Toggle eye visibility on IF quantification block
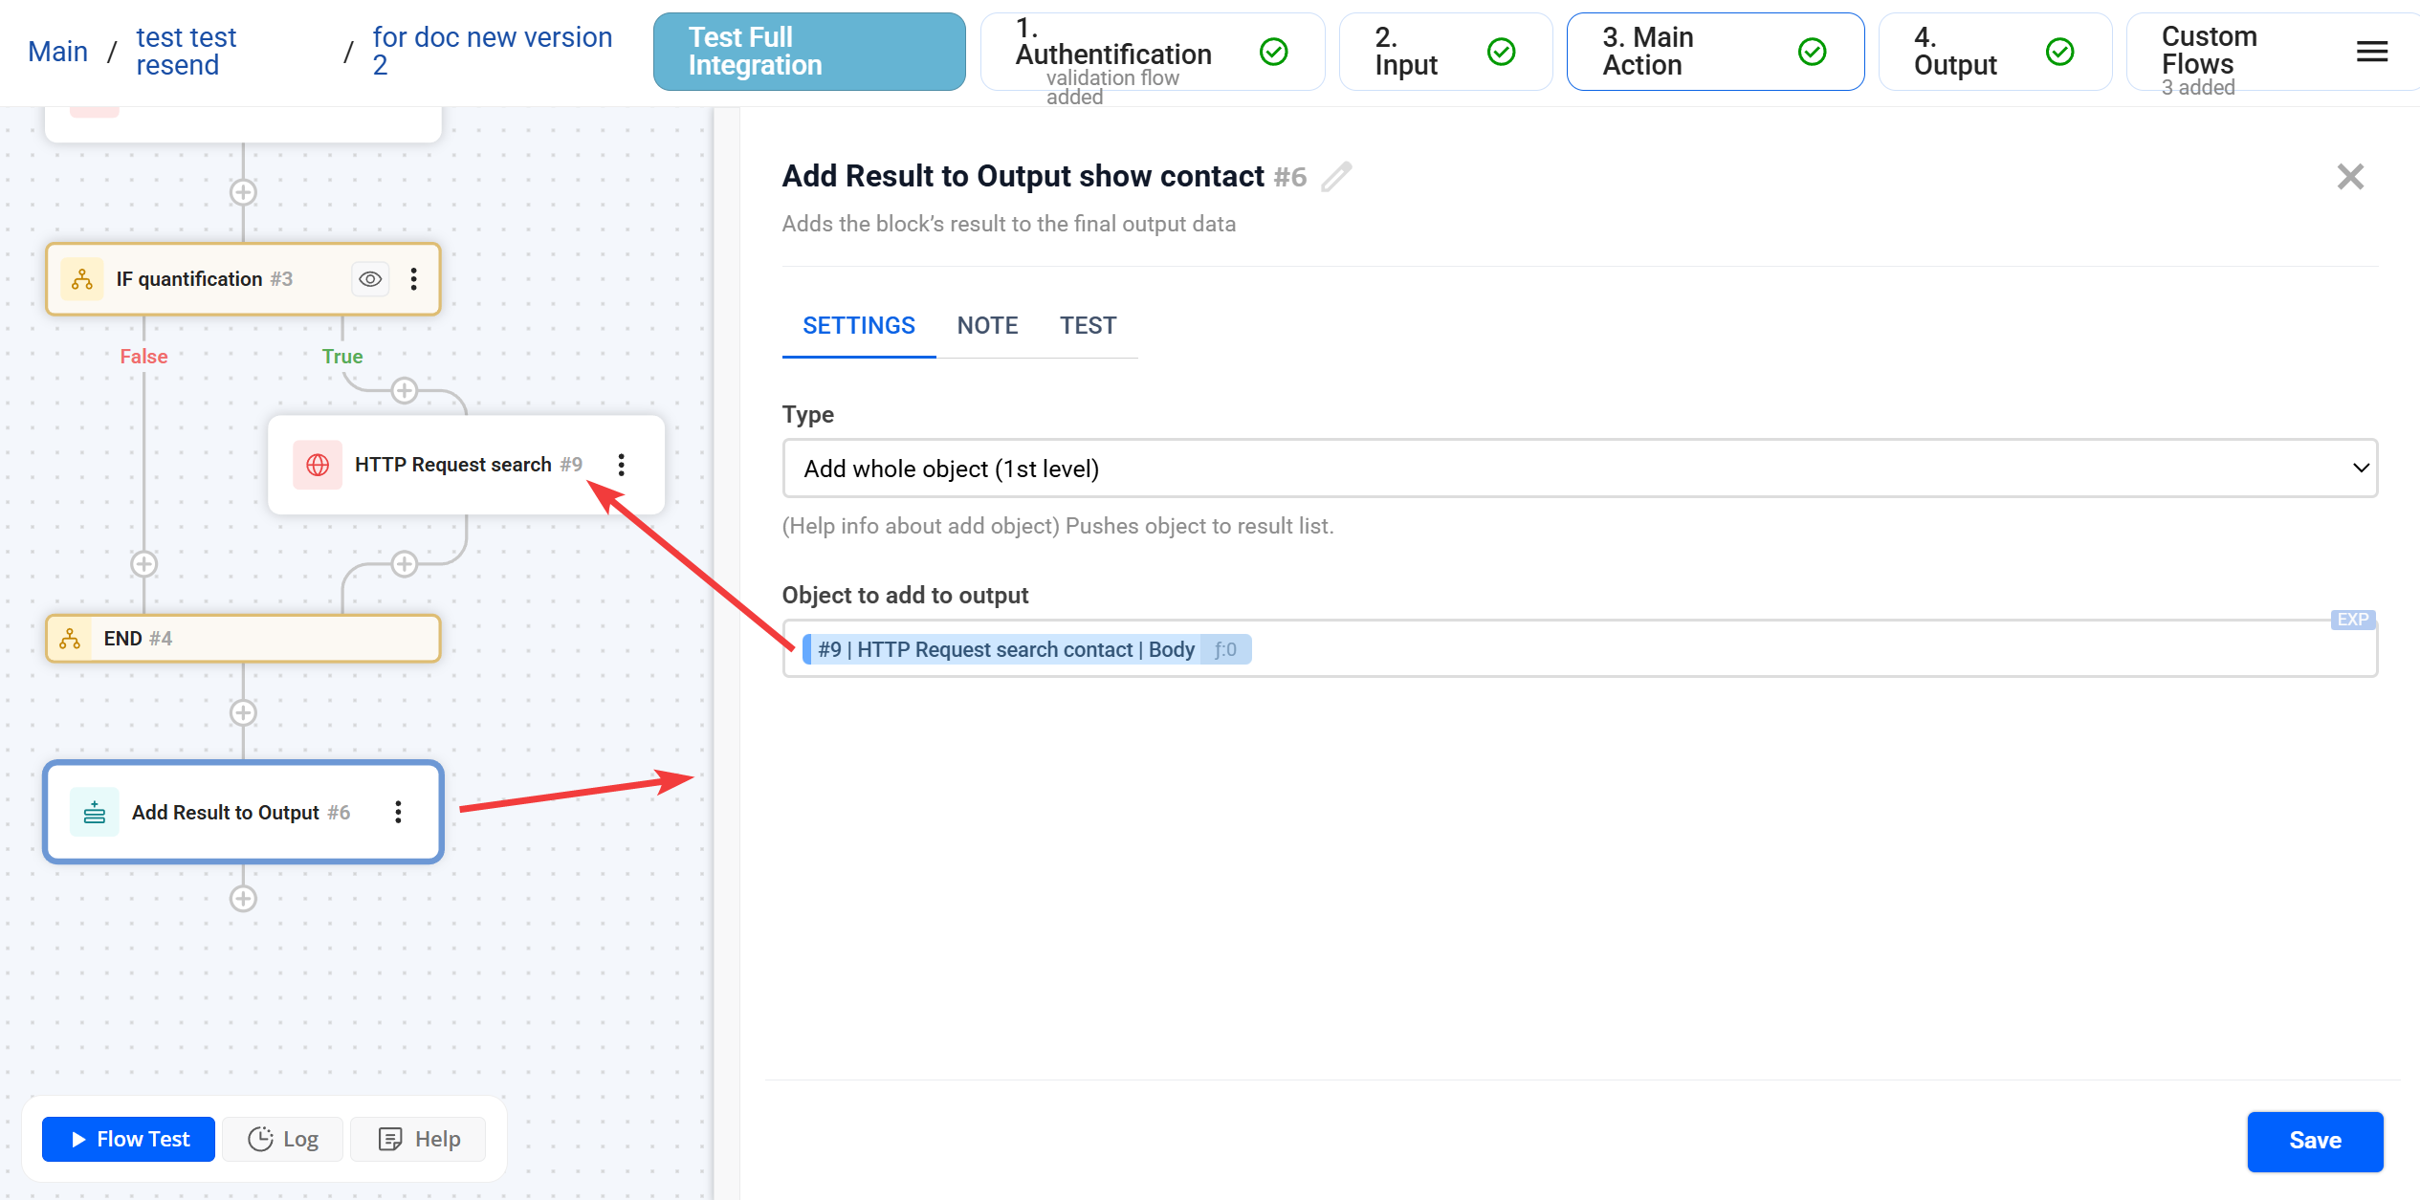2420x1200 pixels. pos(369,278)
